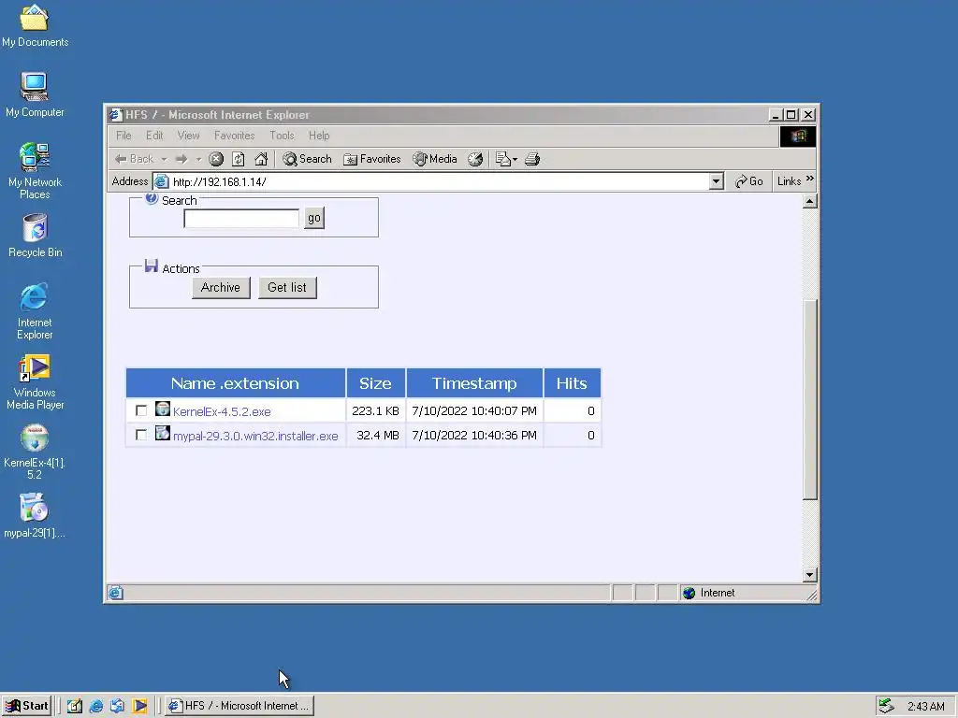
Task: Click the scrollbar down arrow
Action: coord(809,575)
